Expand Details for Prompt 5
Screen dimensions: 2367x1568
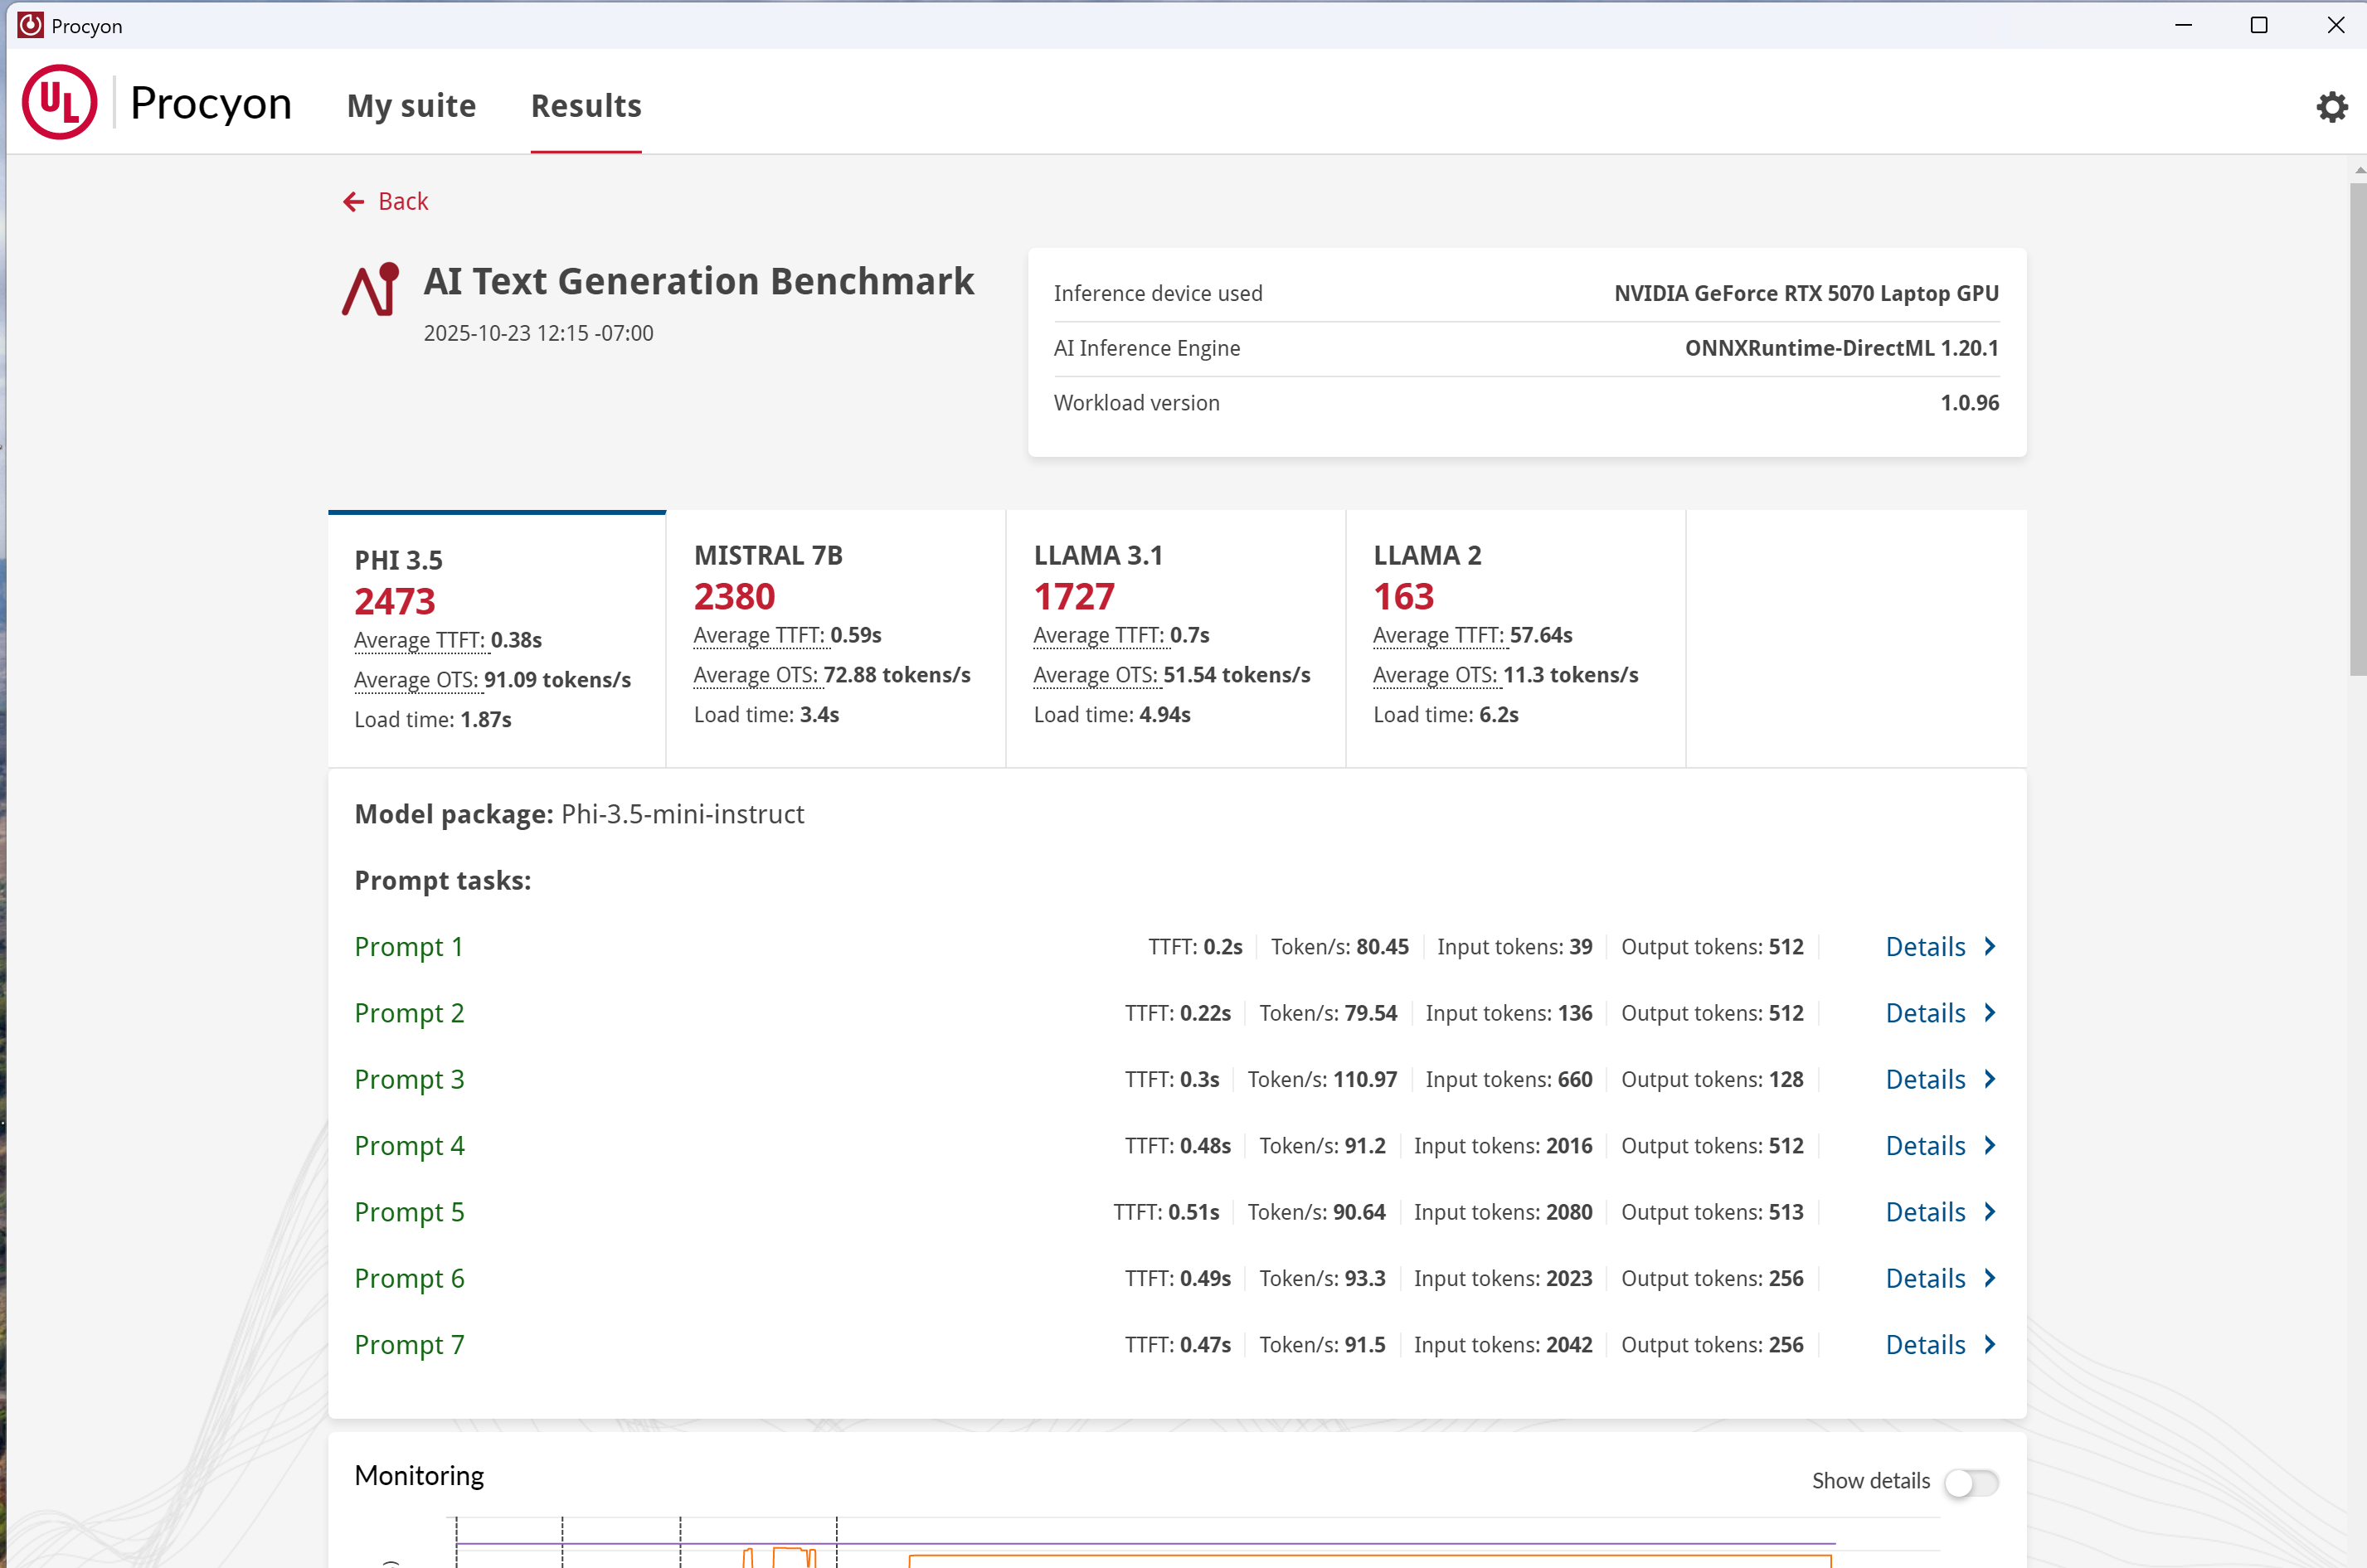(x=1925, y=1212)
